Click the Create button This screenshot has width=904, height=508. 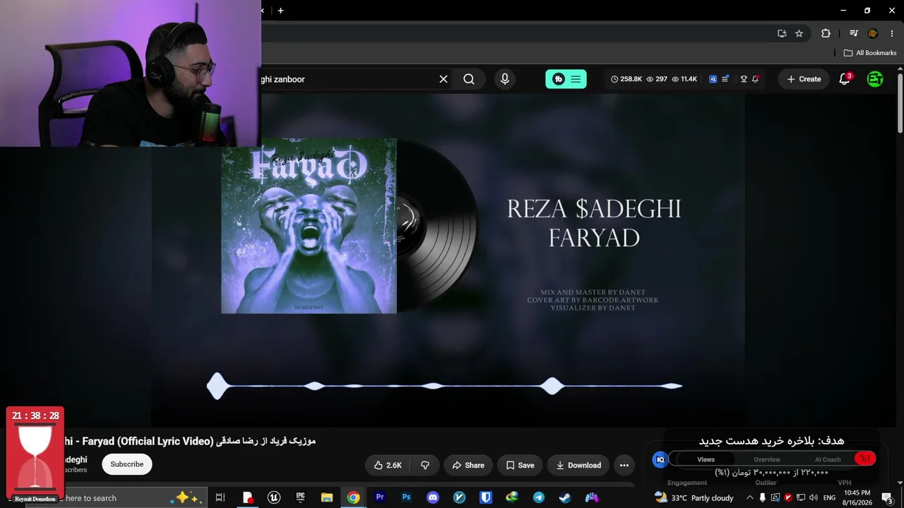804,79
